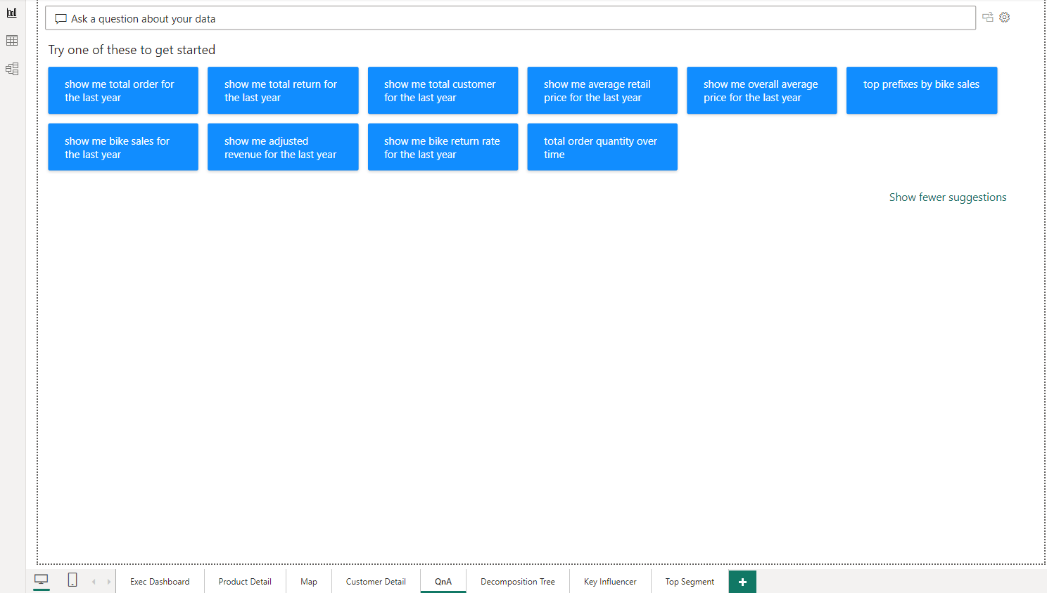
Task: Focus the "Ask a question" input box
Action: [510, 19]
